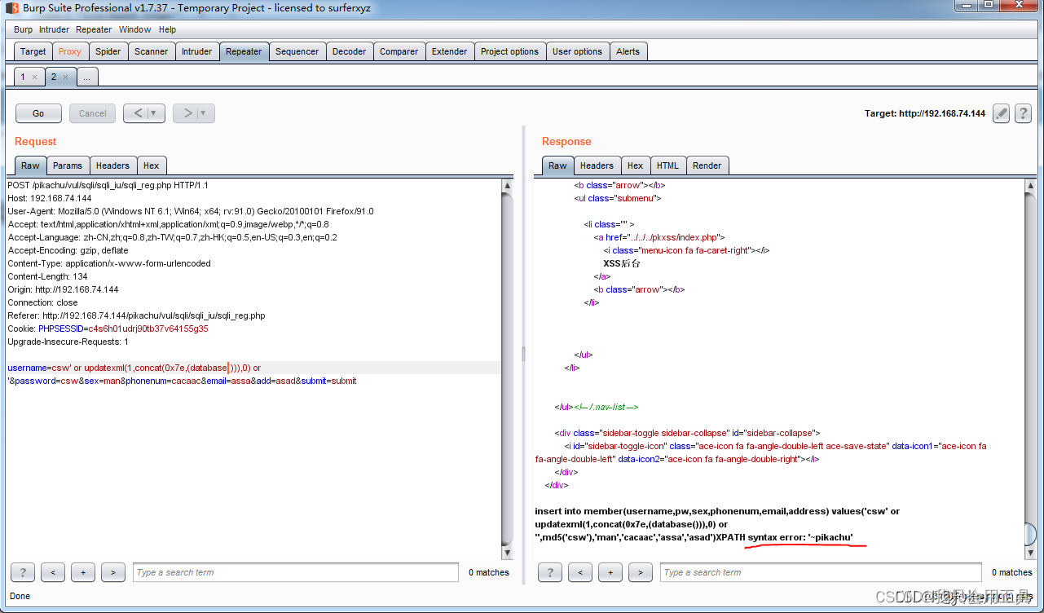This screenshot has width=1044, height=613.
Task: Switch to the Sequencer tab
Action: [x=297, y=51]
